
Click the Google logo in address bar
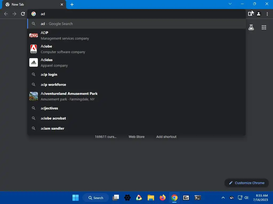click(x=34, y=14)
